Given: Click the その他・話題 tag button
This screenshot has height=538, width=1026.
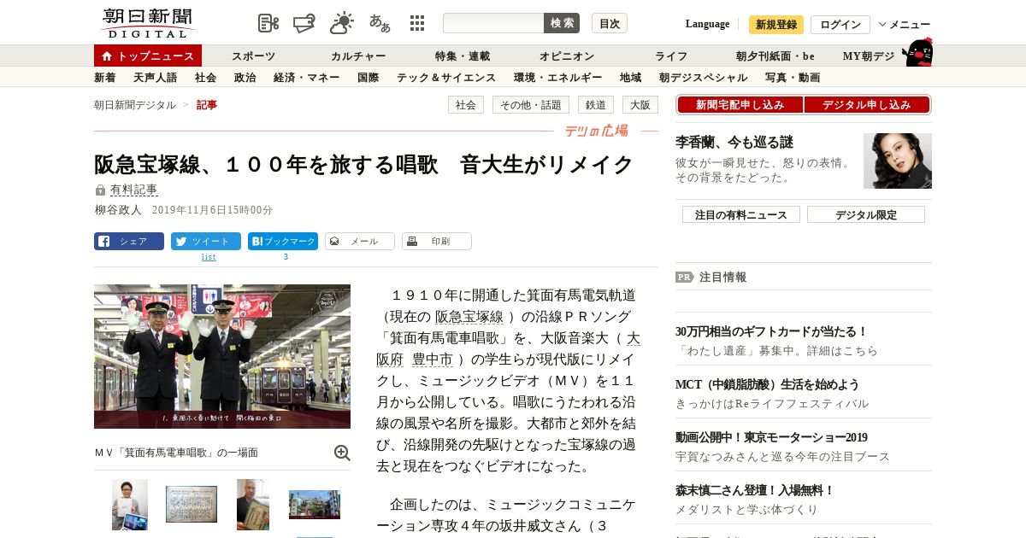Looking at the screenshot, I should [x=531, y=105].
